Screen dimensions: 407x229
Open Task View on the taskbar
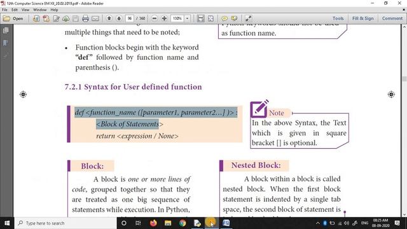[x=138, y=223]
